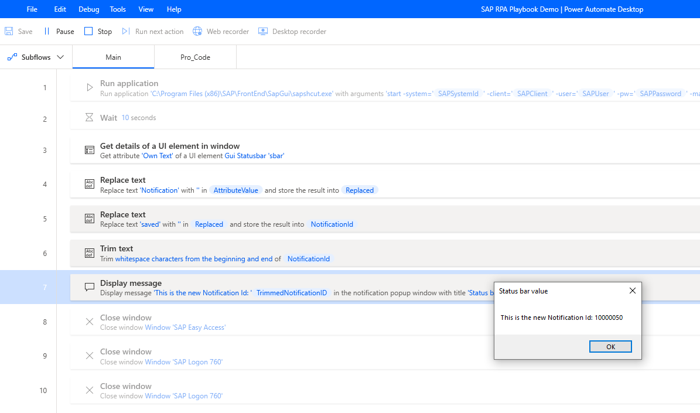Viewport: 700px width, 413px height.
Task: Click the Stop square icon
Action: click(88, 31)
